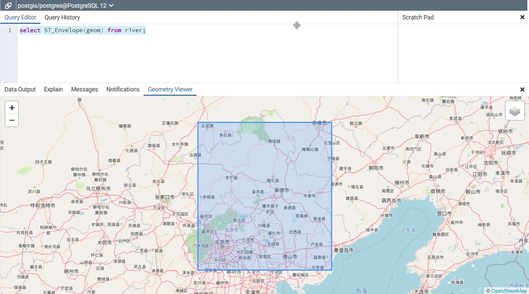Switch to the Query History tab
Image resolution: width=529 pixels, height=294 pixels.
(x=62, y=17)
